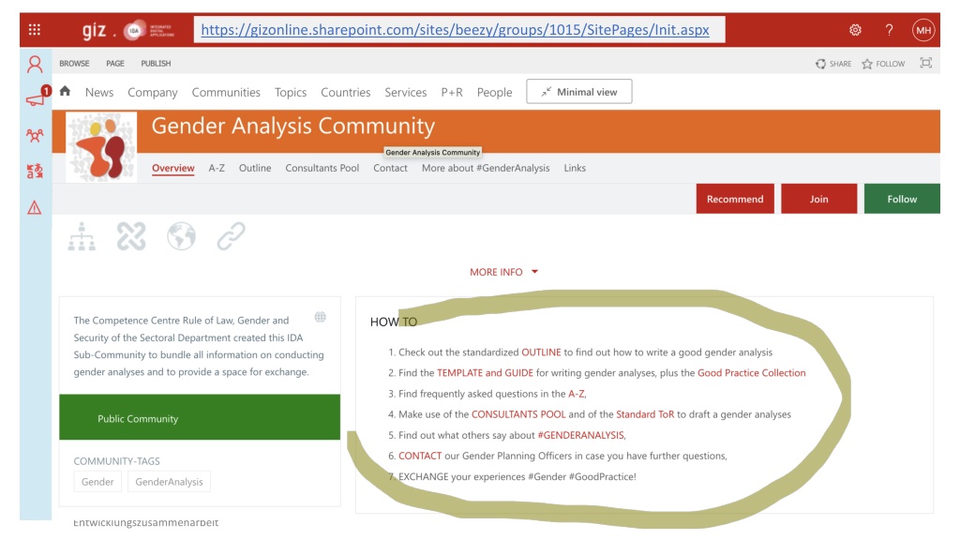Screen dimensions: 960x540
Task: Toggle the Minimal view button
Action: (579, 92)
